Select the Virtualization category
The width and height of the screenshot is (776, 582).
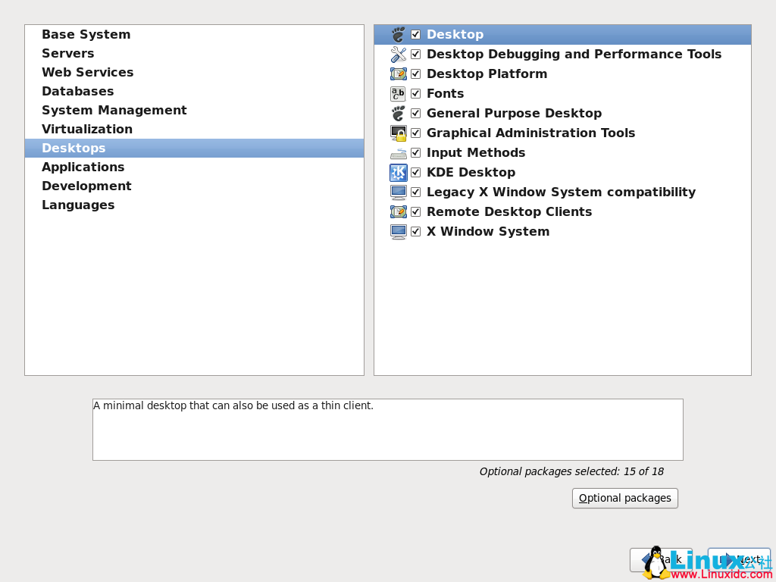click(87, 129)
